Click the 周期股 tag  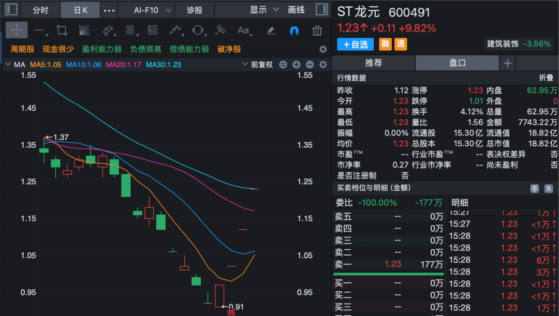22,49
